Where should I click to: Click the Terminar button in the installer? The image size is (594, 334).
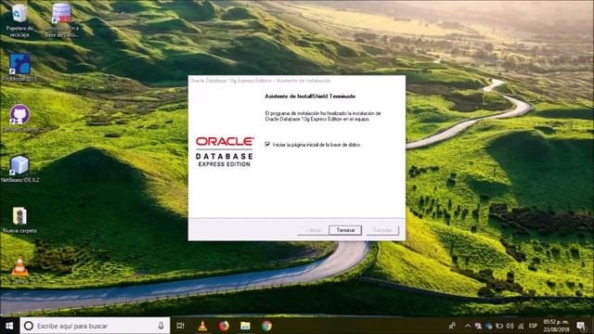coord(345,230)
